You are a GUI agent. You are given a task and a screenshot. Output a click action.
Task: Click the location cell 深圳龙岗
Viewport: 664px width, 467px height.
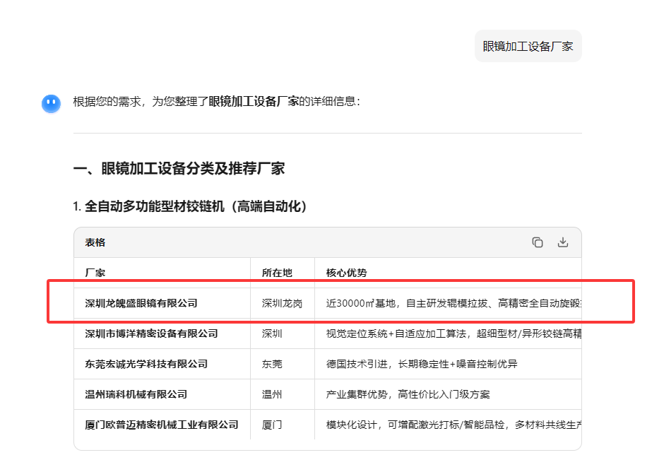[x=282, y=303]
